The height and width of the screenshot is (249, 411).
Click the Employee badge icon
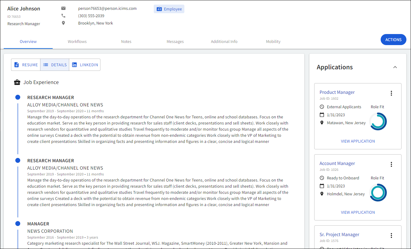[x=159, y=9]
